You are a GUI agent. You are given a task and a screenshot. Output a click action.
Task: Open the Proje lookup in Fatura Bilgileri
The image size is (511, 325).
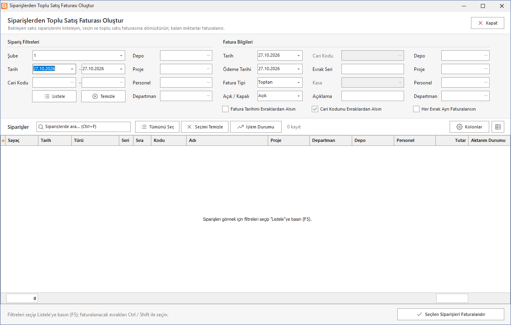point(486,69)
